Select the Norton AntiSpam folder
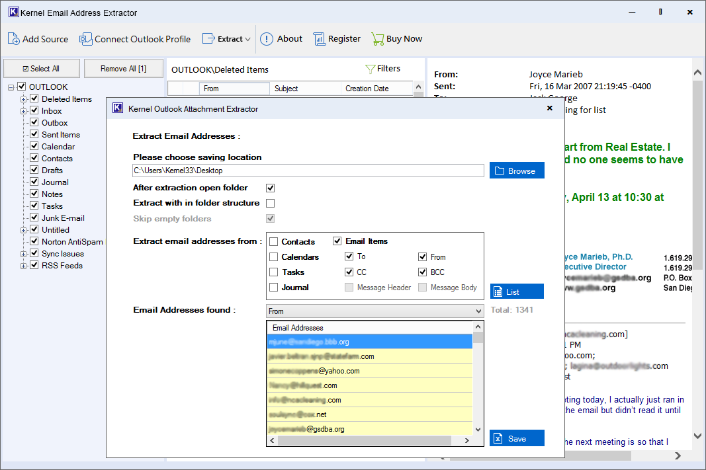Screen dimensions: 706x470 (x=72, y=242)
